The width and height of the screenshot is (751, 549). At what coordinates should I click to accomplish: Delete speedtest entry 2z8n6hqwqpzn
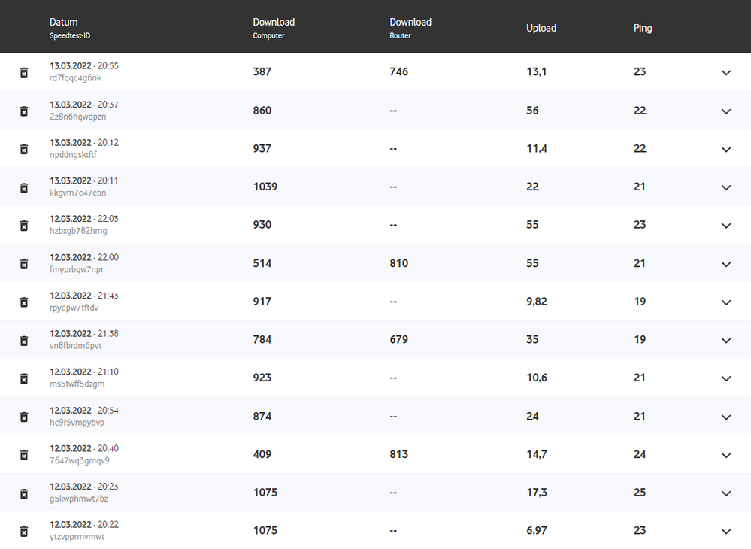tap(24, 111)
